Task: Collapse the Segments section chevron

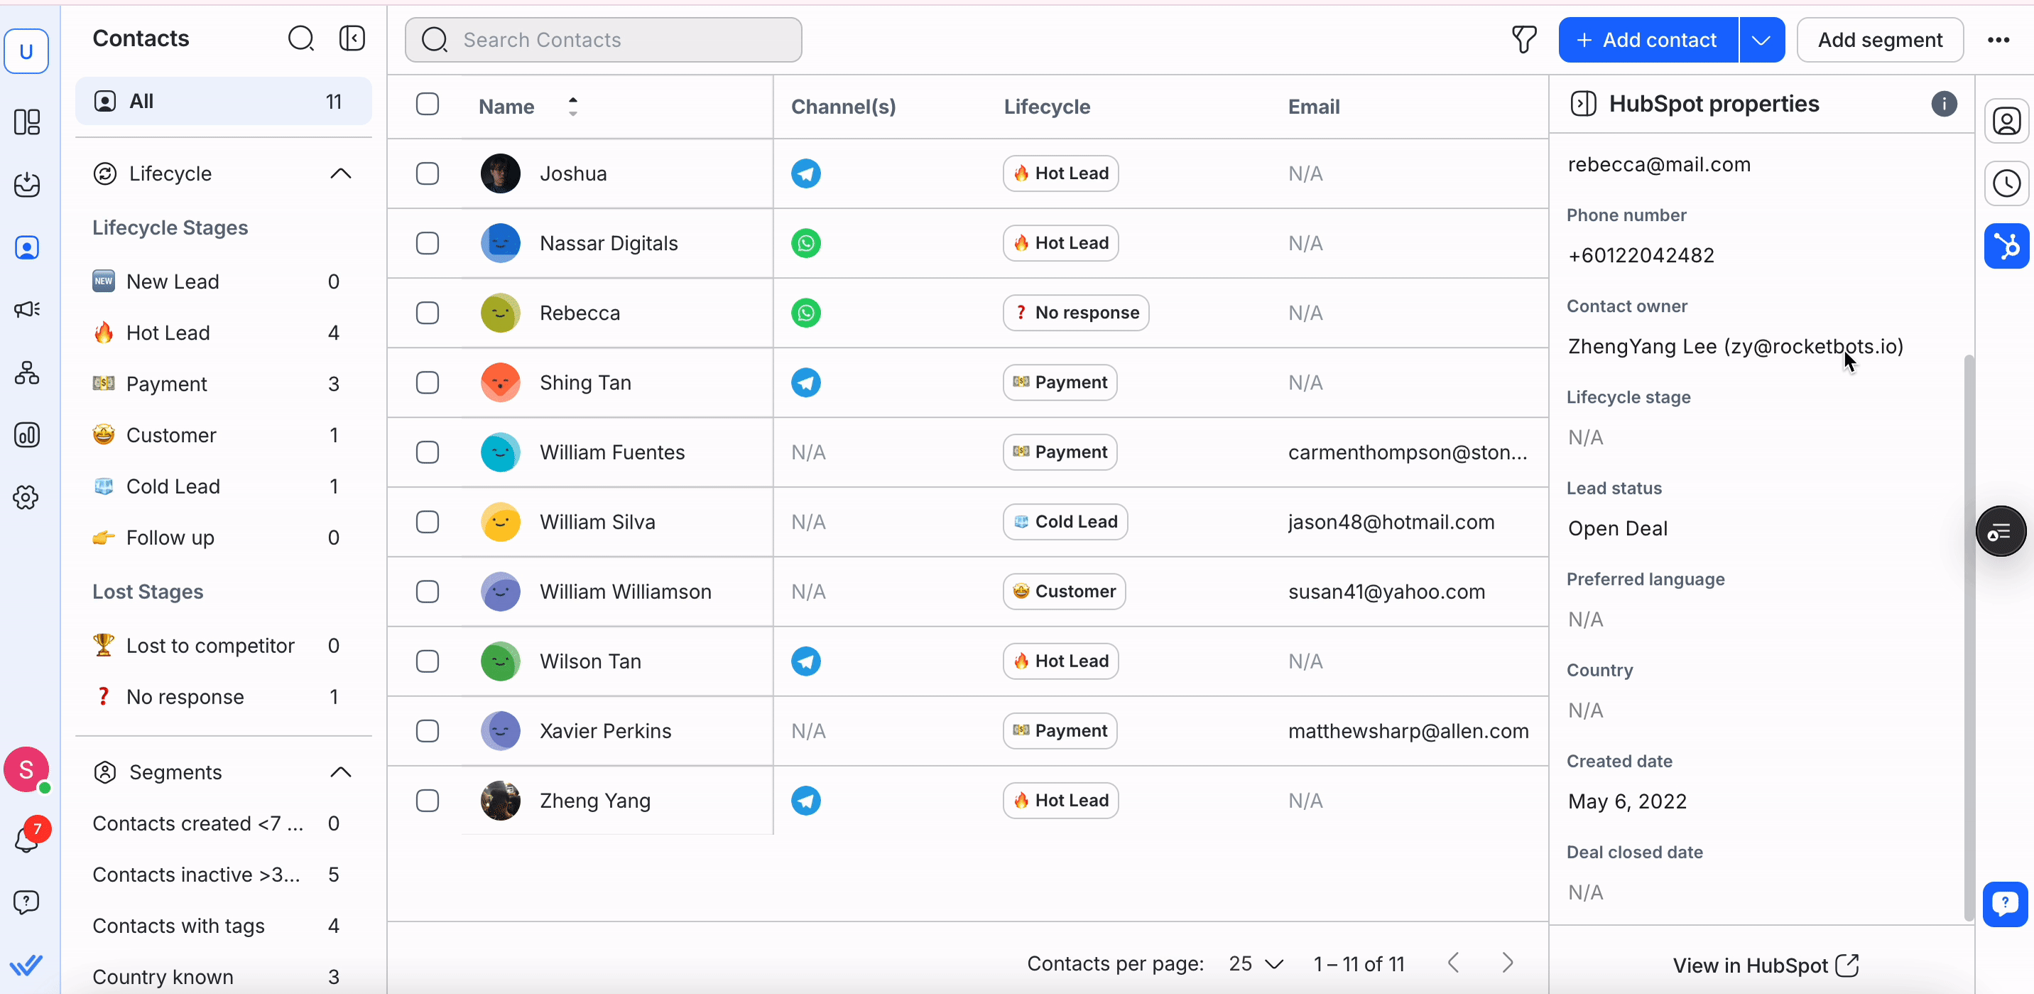Action: tap(340, 772)
